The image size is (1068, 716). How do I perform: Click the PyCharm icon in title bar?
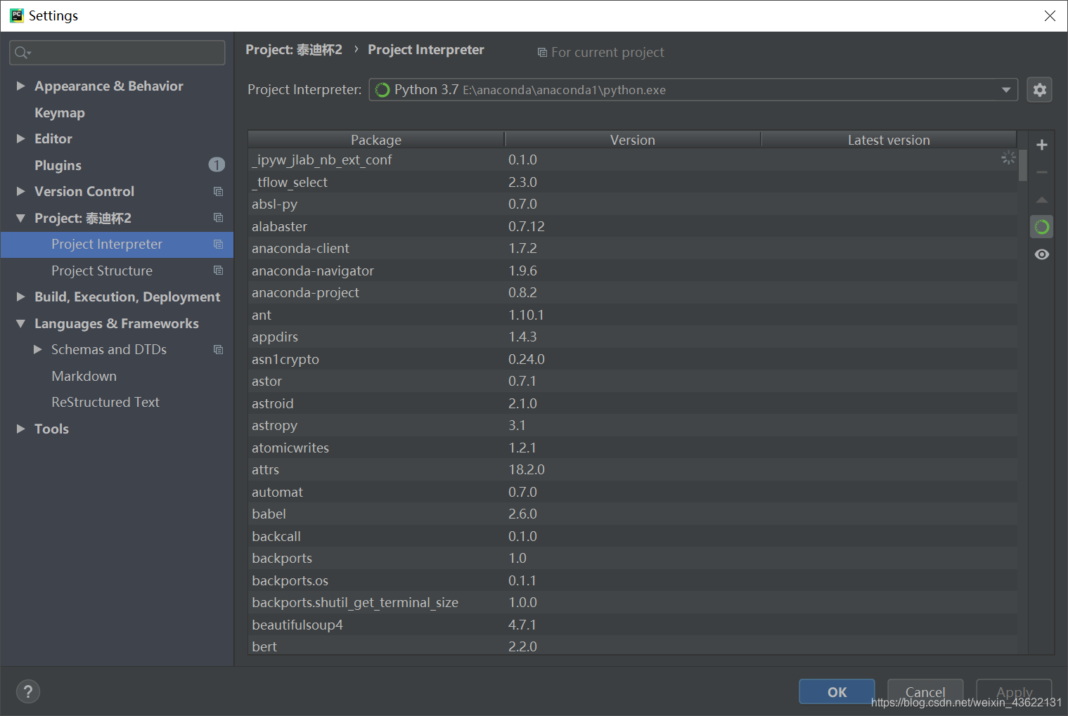[x=16, y=15]
